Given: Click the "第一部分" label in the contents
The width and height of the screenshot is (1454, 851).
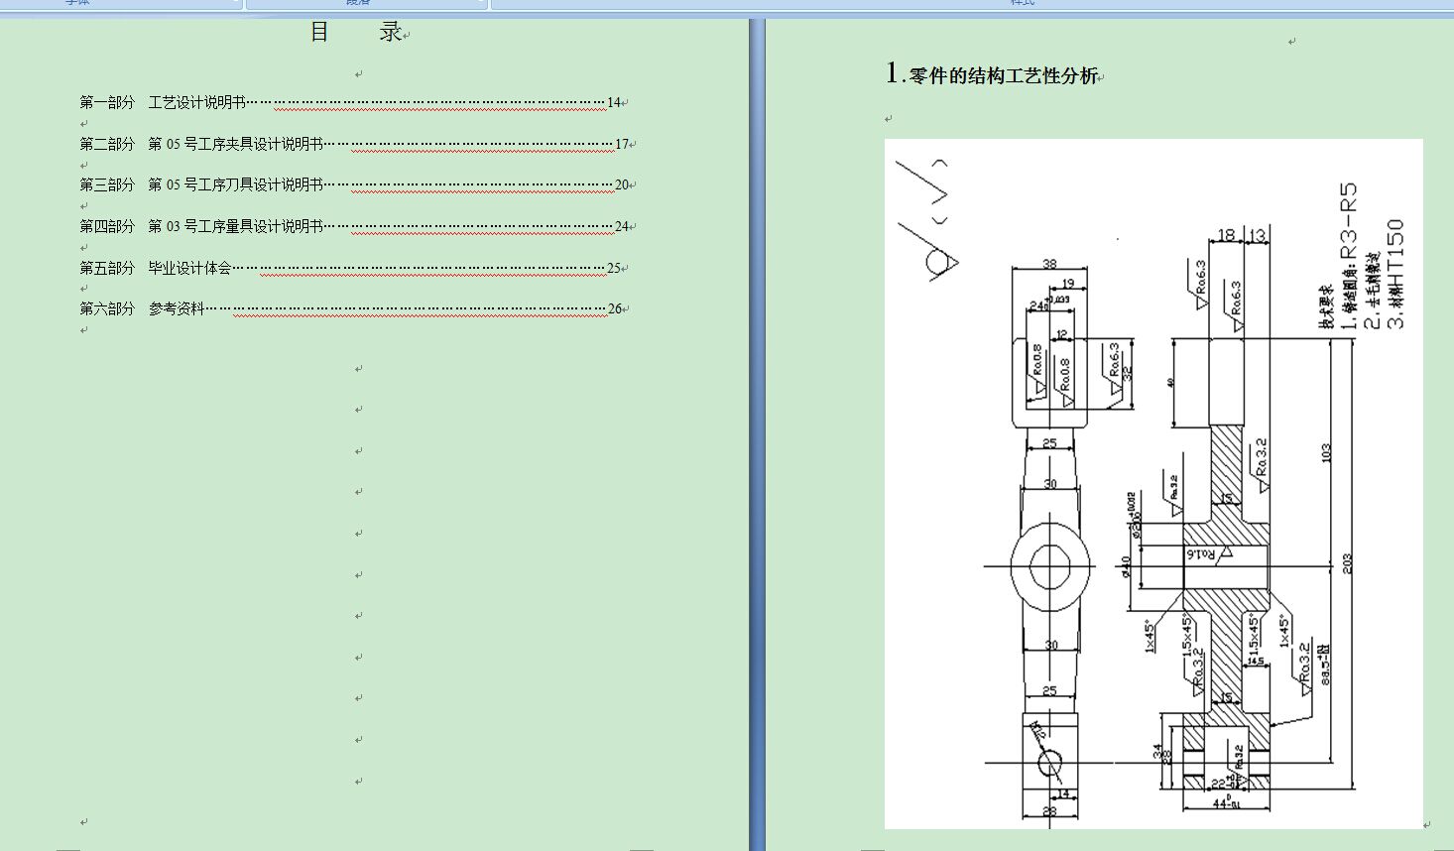Looking at the screenshot, I should pos(107,102).
